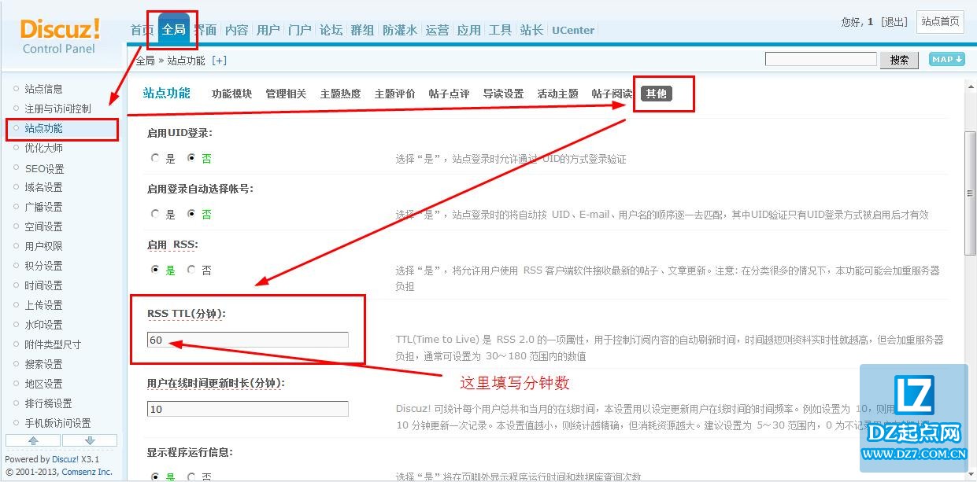The width and height of the screenshot is (977, 482).
Task: Open the 工具 top menu
Action: click(501, 30)
